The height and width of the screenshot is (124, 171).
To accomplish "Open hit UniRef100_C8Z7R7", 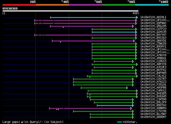I will (153, 79).
